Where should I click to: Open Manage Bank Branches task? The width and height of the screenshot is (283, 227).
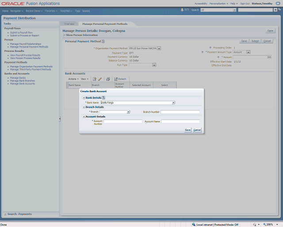click(x=23, y=81)
